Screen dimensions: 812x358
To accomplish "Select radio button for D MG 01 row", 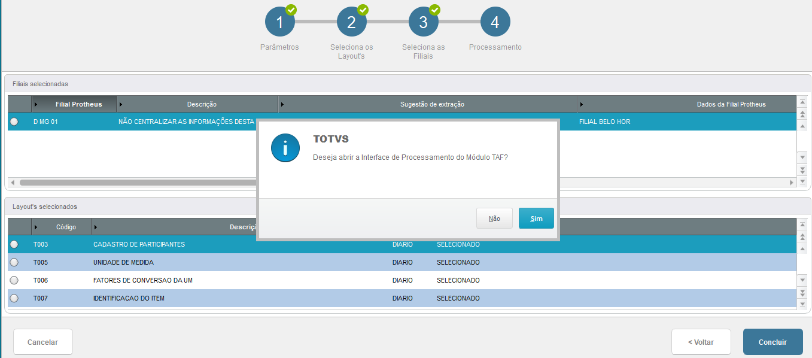I will pyautogui.click(x=14, y=122).
